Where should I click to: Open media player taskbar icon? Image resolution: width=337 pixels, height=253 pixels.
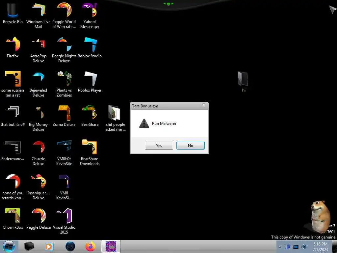point(49,246)
